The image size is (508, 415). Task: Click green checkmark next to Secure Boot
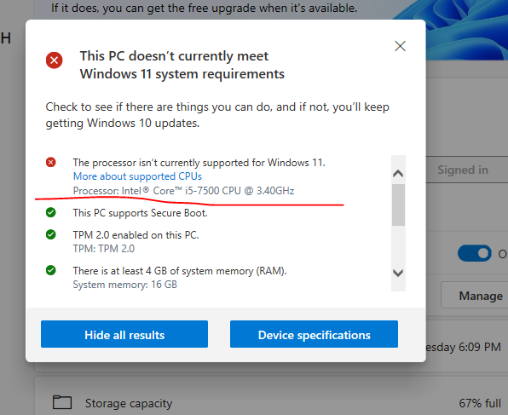(51, 212)
